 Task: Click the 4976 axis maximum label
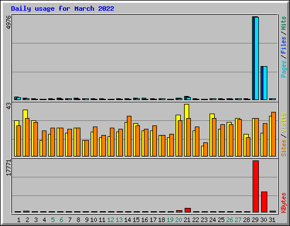coord(8,22)
